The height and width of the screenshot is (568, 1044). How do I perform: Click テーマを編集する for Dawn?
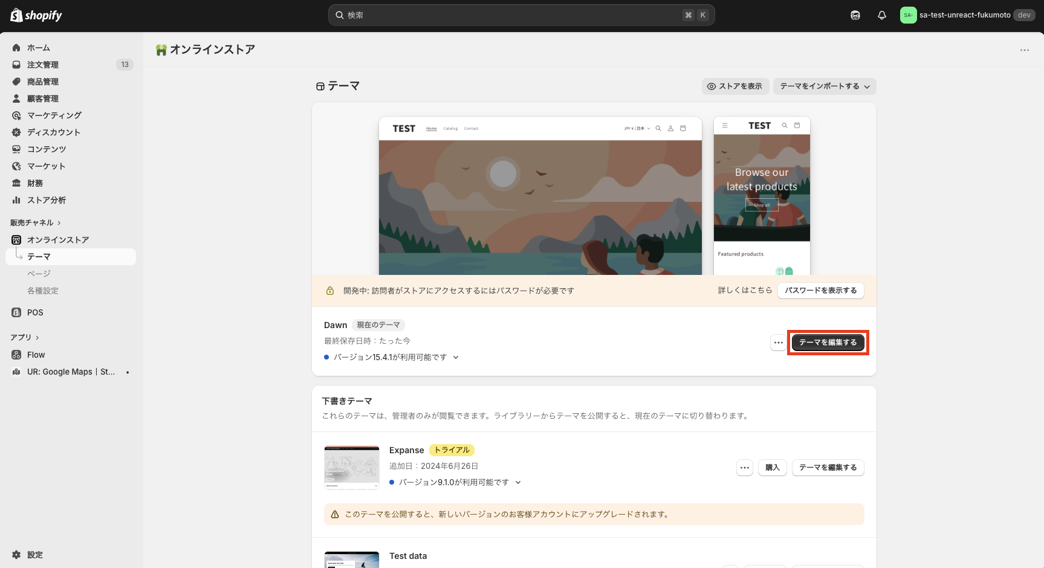pos(828,343)
